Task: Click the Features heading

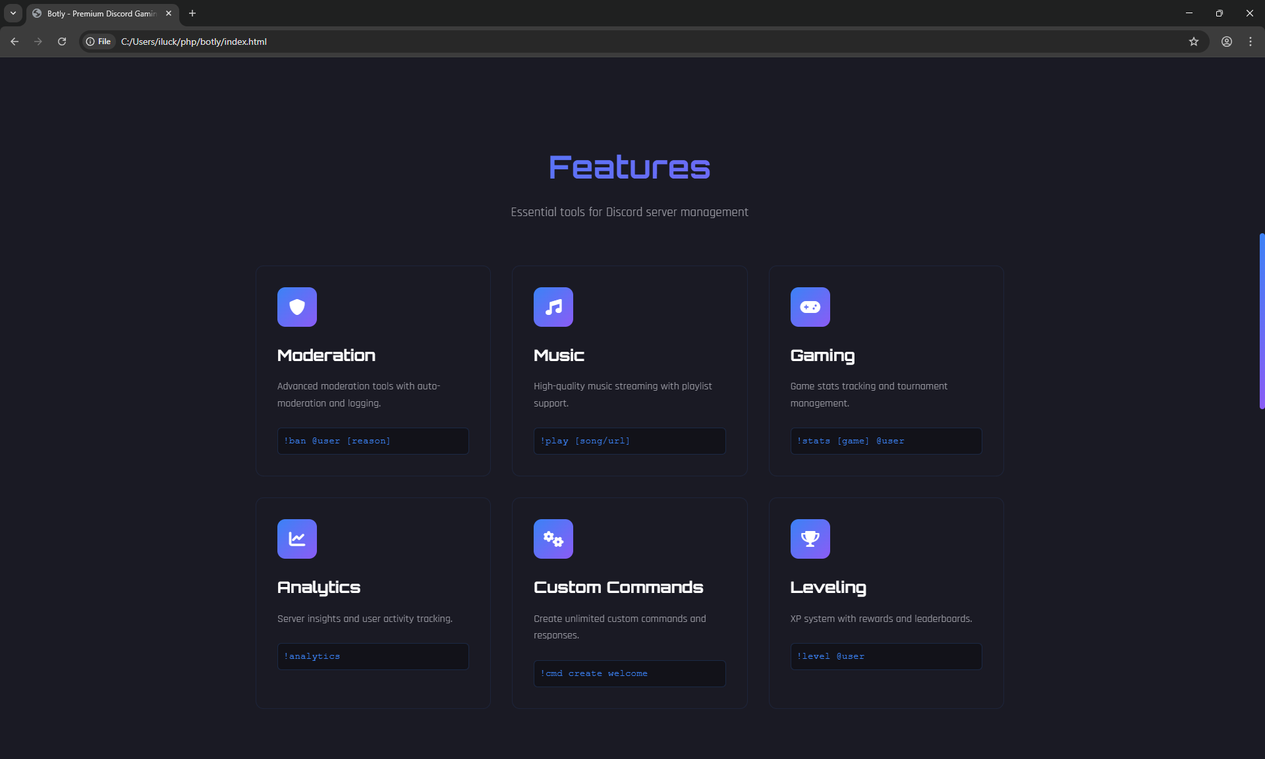Action: [x=629, y=167]
